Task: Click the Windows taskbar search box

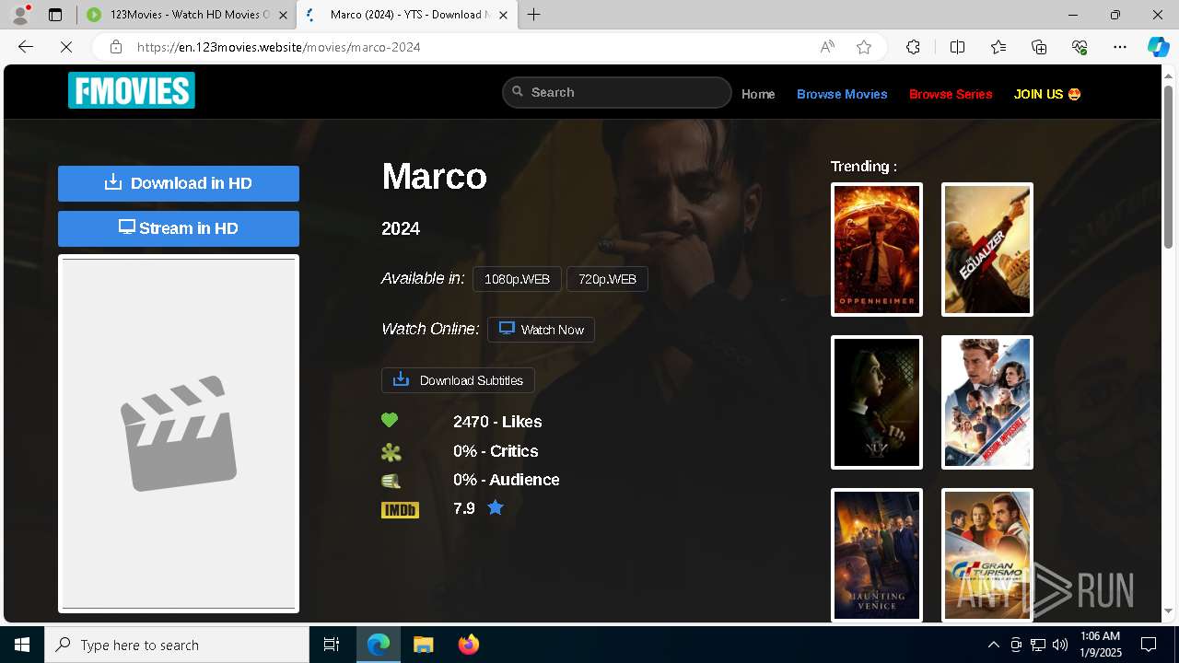Action: point(177,645)
